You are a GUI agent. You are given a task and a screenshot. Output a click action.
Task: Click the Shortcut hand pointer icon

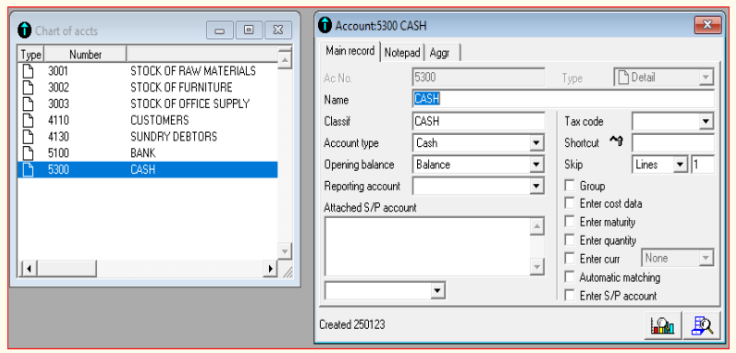[x=616, y=141]
